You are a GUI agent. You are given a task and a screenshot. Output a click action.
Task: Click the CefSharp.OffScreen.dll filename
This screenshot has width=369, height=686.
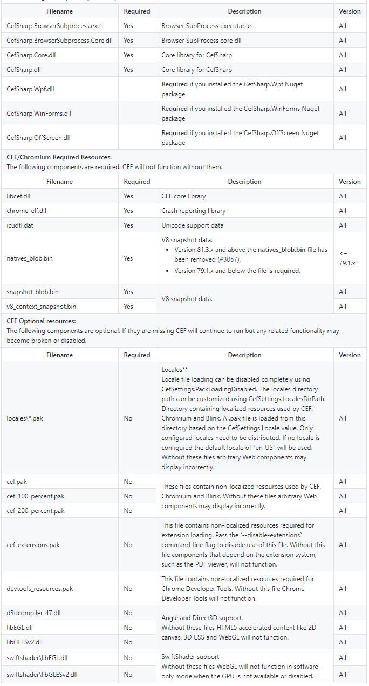38,138
